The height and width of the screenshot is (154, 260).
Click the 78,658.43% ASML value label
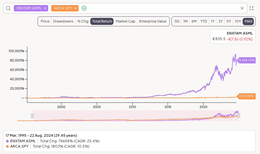click(246, 60)
